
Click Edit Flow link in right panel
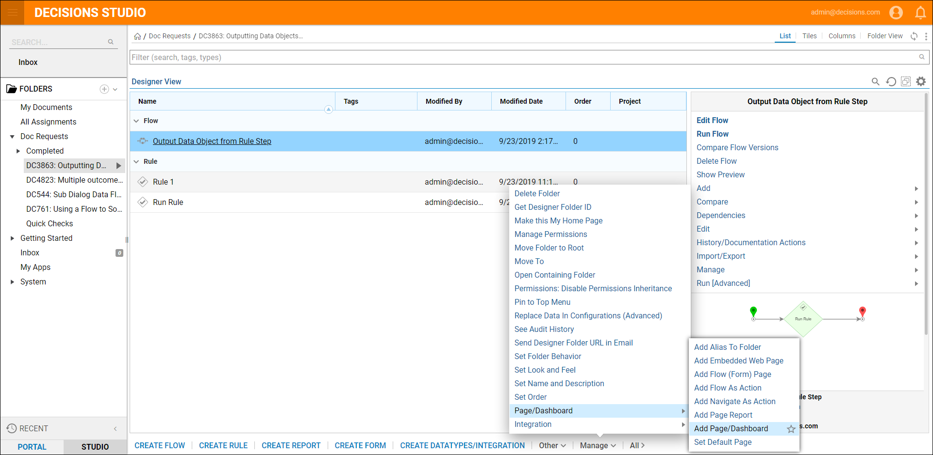[712, 120]
